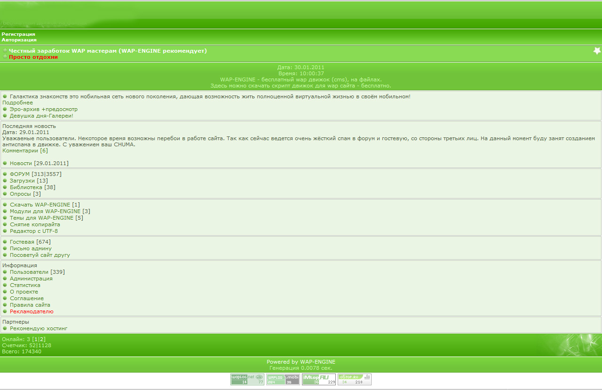
Task: Open Рекомендую хостинг partner link
Action: (39, 328)
